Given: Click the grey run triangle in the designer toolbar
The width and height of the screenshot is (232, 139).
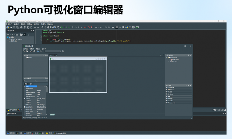Looking at the screenshot, I should click(x=41, y=51).
